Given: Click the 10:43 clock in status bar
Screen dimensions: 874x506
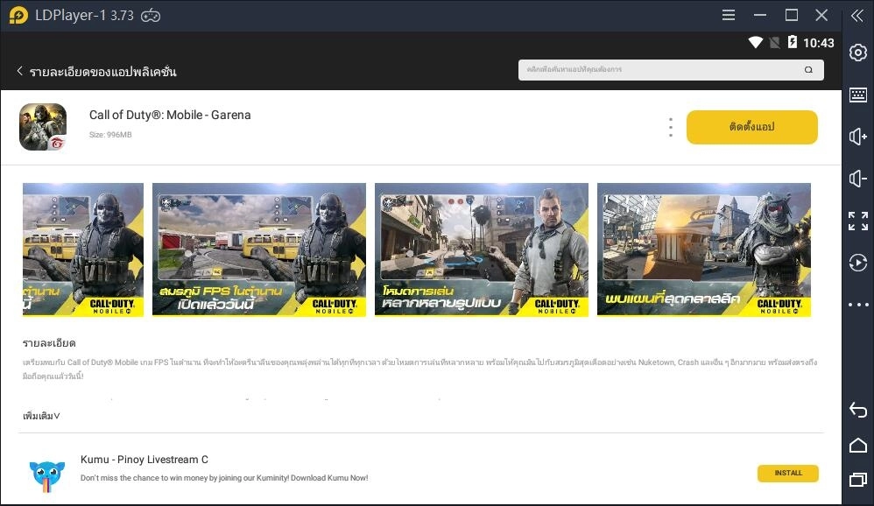Looking at the screenshot, I should 818,43.
